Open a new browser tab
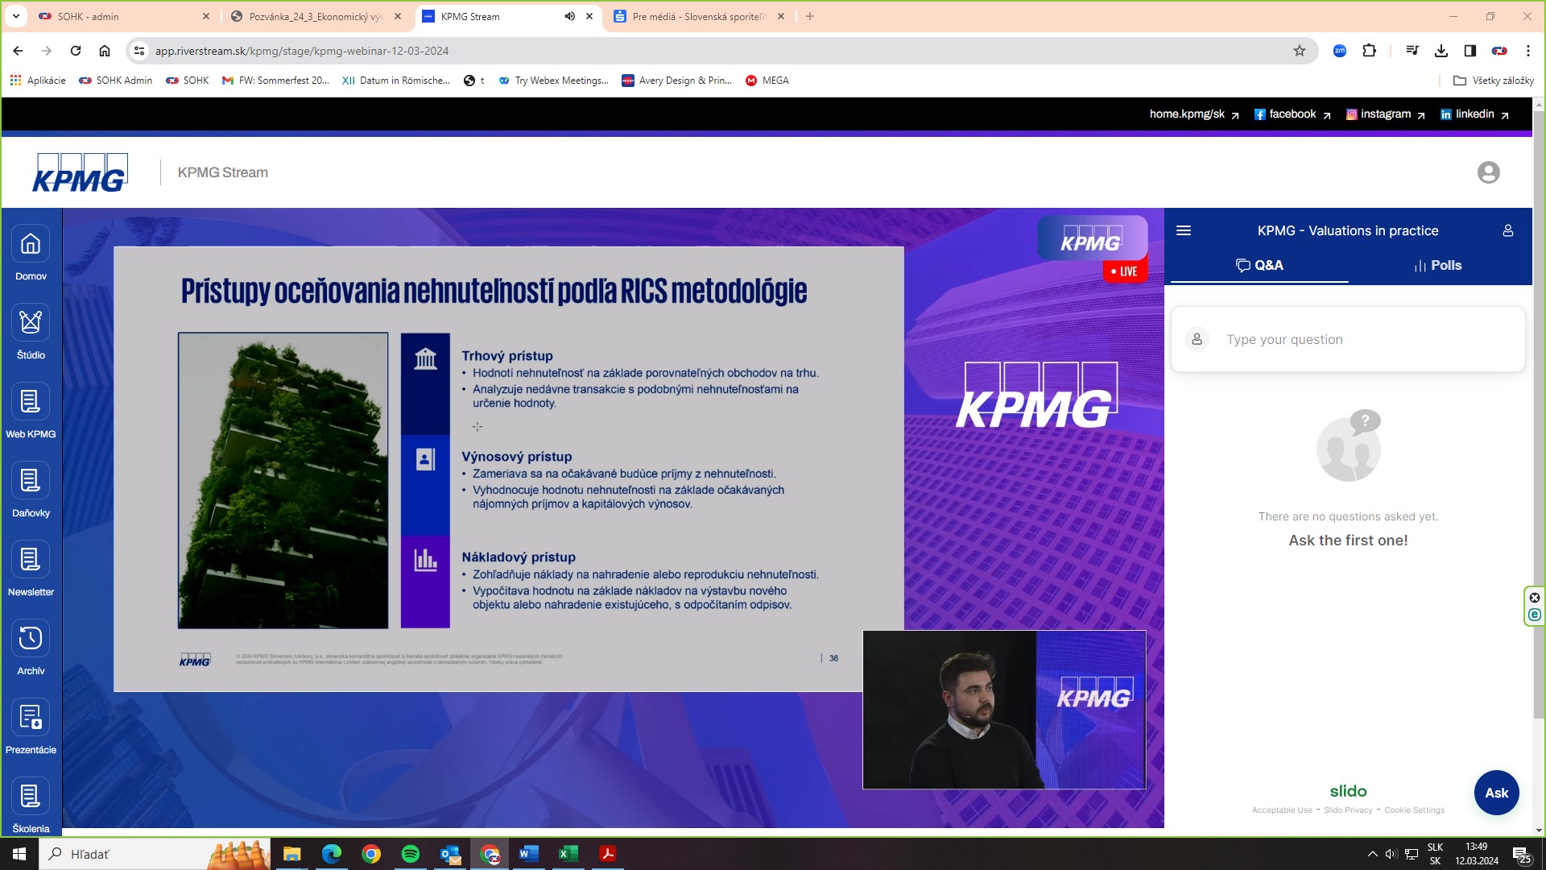 pos(810,16)
